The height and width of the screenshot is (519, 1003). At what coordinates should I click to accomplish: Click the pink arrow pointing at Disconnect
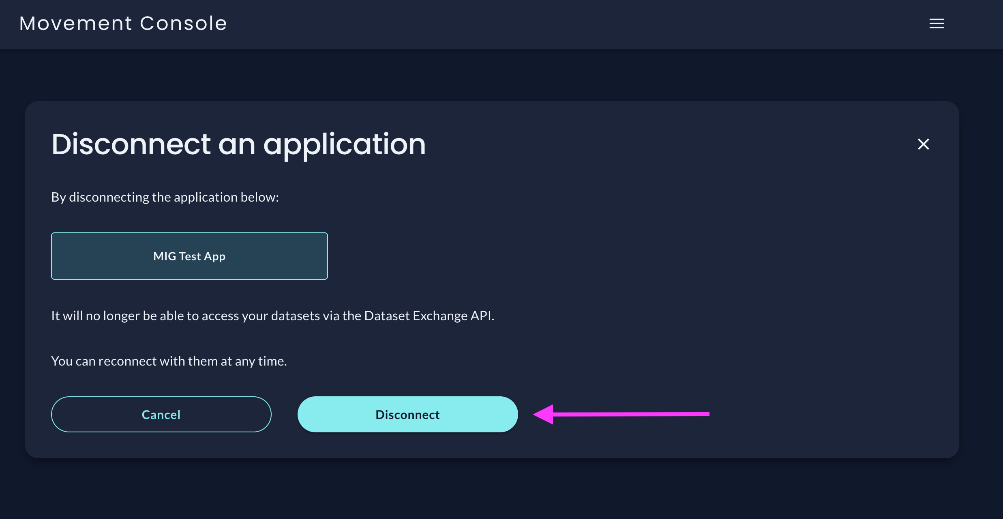621,414
